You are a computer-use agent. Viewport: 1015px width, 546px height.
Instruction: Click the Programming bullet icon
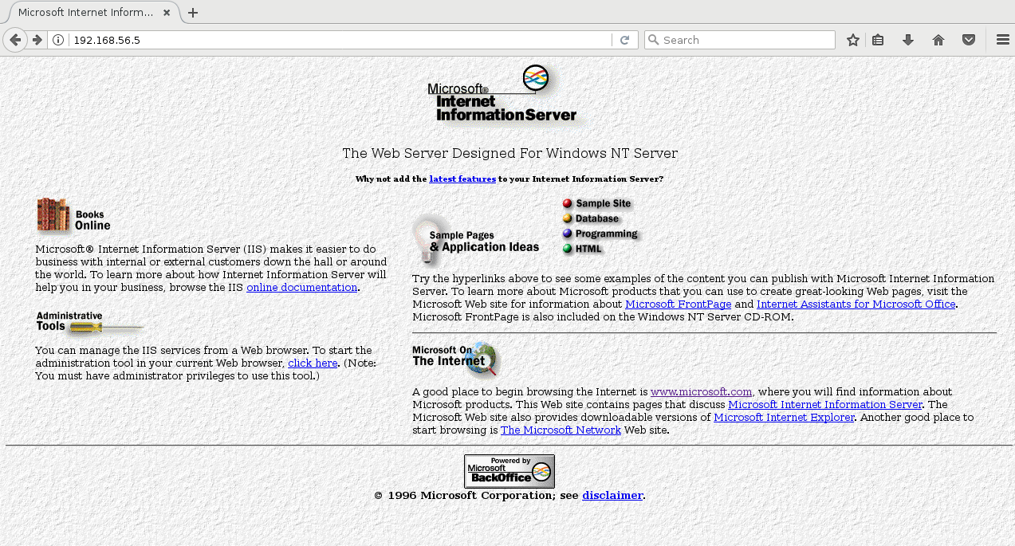(567, 234)
